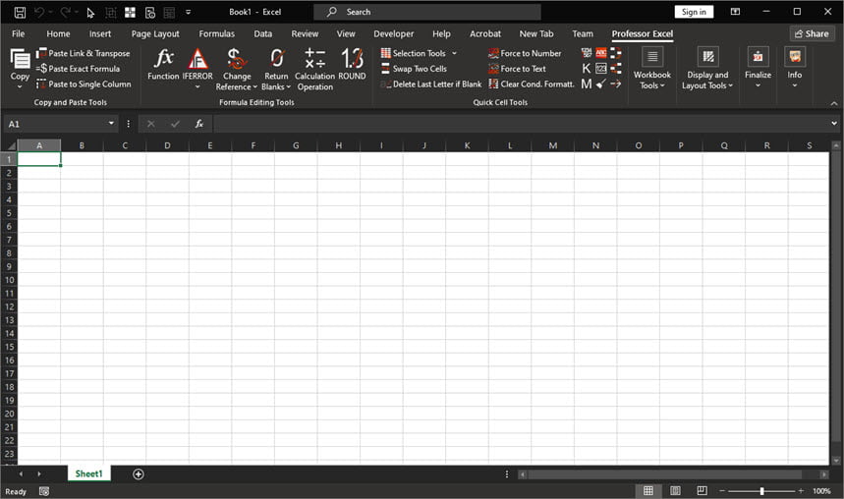Screen dimensions: 844x499
Task: Switch to the Home tab
Action: (x=58, y=33)
